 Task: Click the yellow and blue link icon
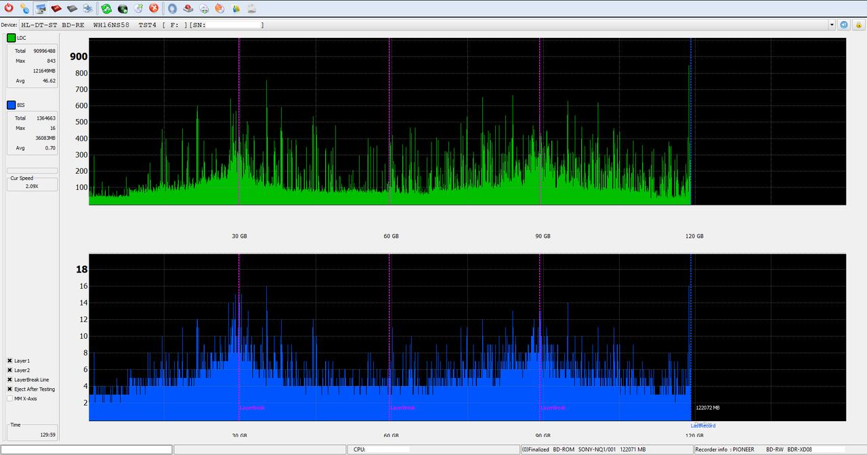coord(24,8)
